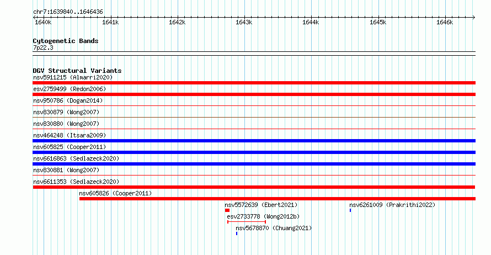Click the red bar under esv2759499

254,94
